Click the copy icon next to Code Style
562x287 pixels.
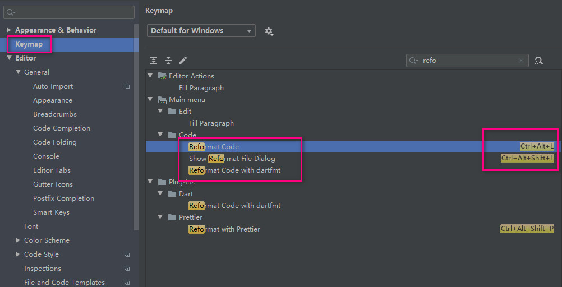pos(127,254)
